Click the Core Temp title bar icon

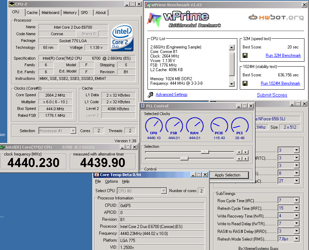97,175
